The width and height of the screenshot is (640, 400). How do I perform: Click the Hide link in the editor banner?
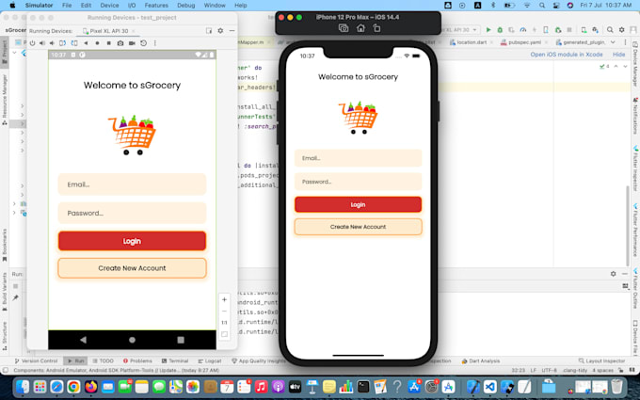[618, 55]
